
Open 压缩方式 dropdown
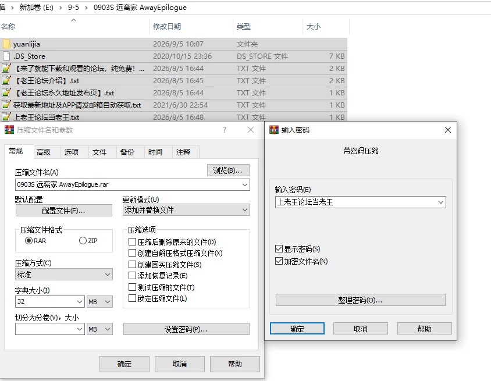[x=64, y=275]
